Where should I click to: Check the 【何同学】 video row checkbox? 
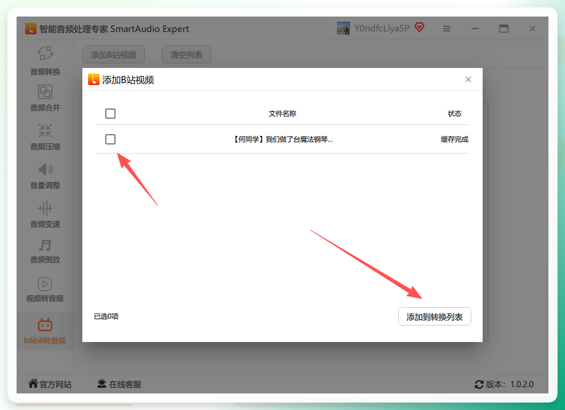[x=110, y=139]
